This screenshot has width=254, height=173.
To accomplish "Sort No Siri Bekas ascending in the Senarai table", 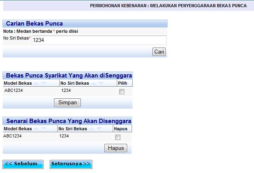I will (92, 129).
